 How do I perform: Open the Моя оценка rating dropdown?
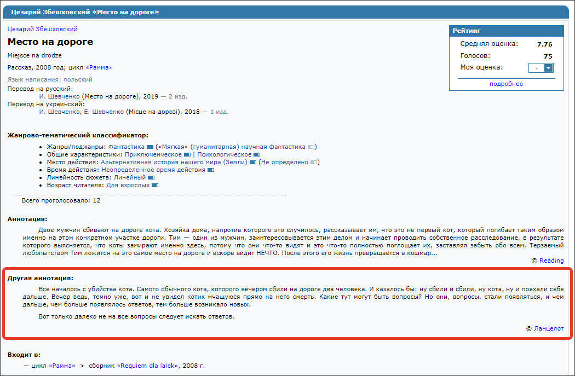coord(540,68)
